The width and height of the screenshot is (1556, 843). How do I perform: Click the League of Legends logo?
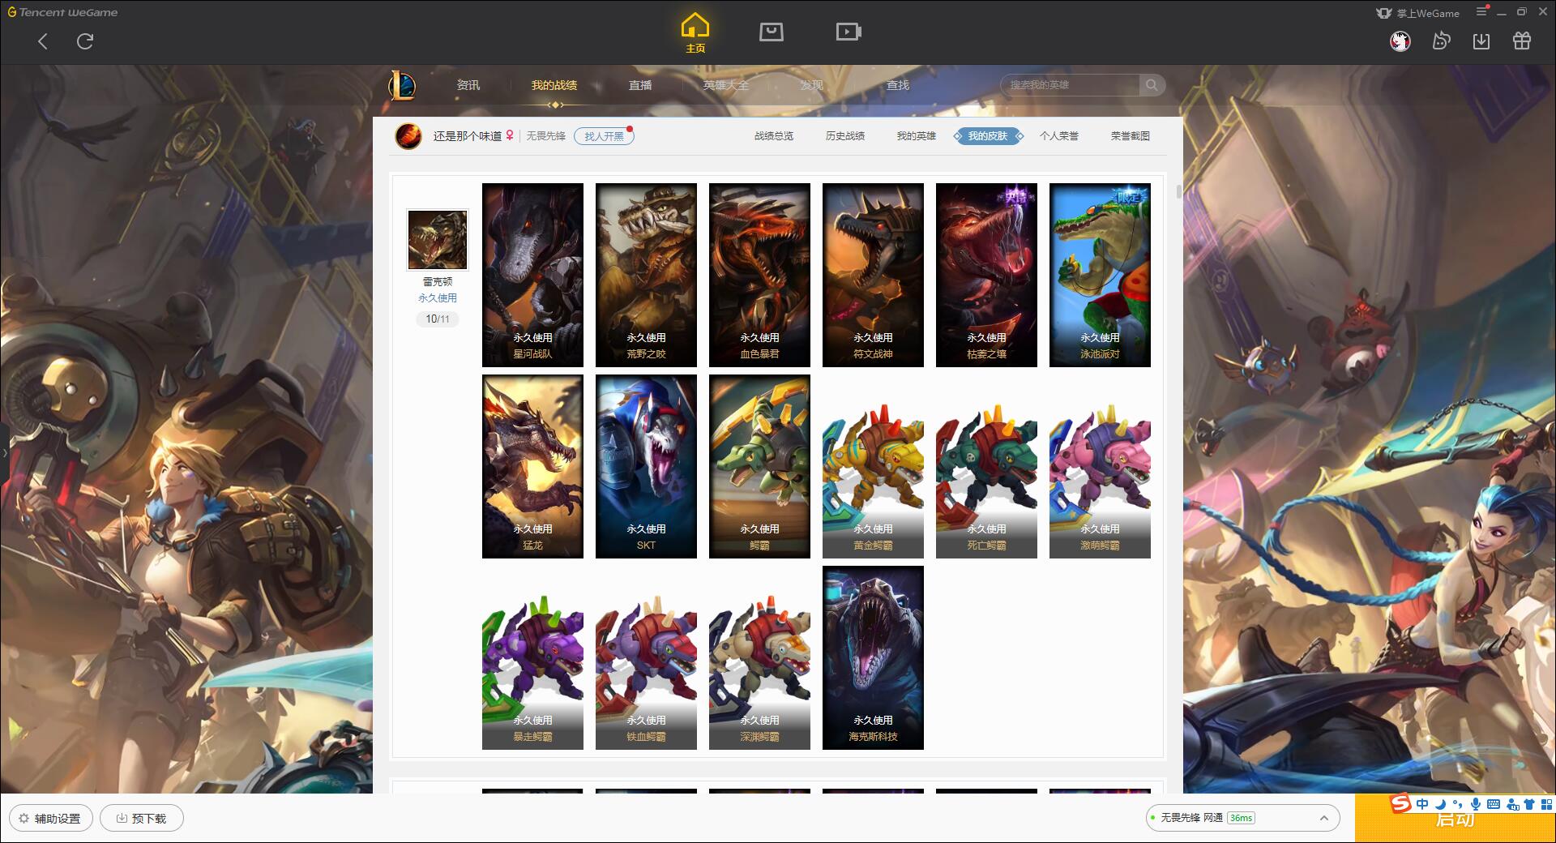pos(402,85)
